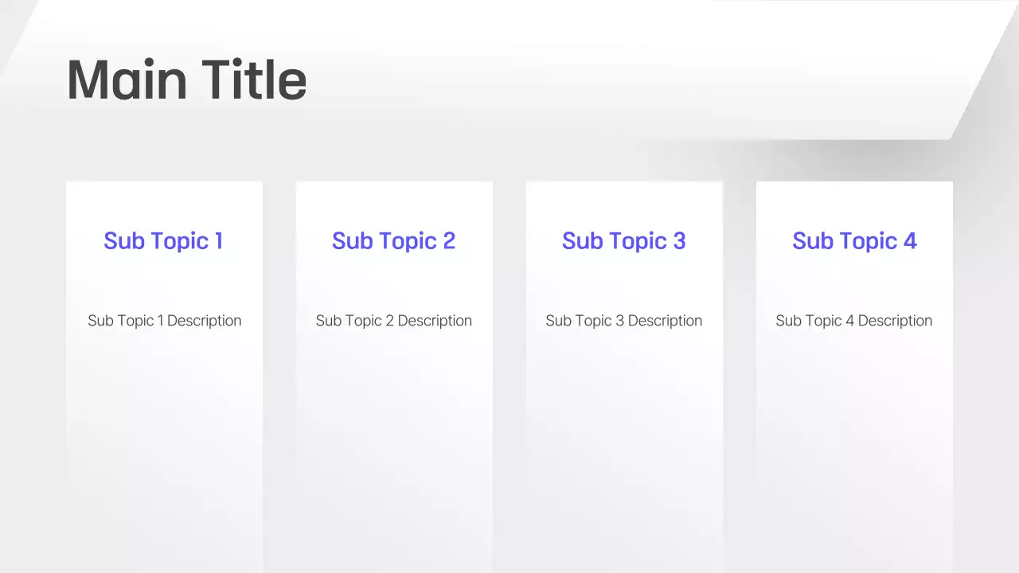
Task: Select the Sub Topic 3 heading
Action: point(623,240)
